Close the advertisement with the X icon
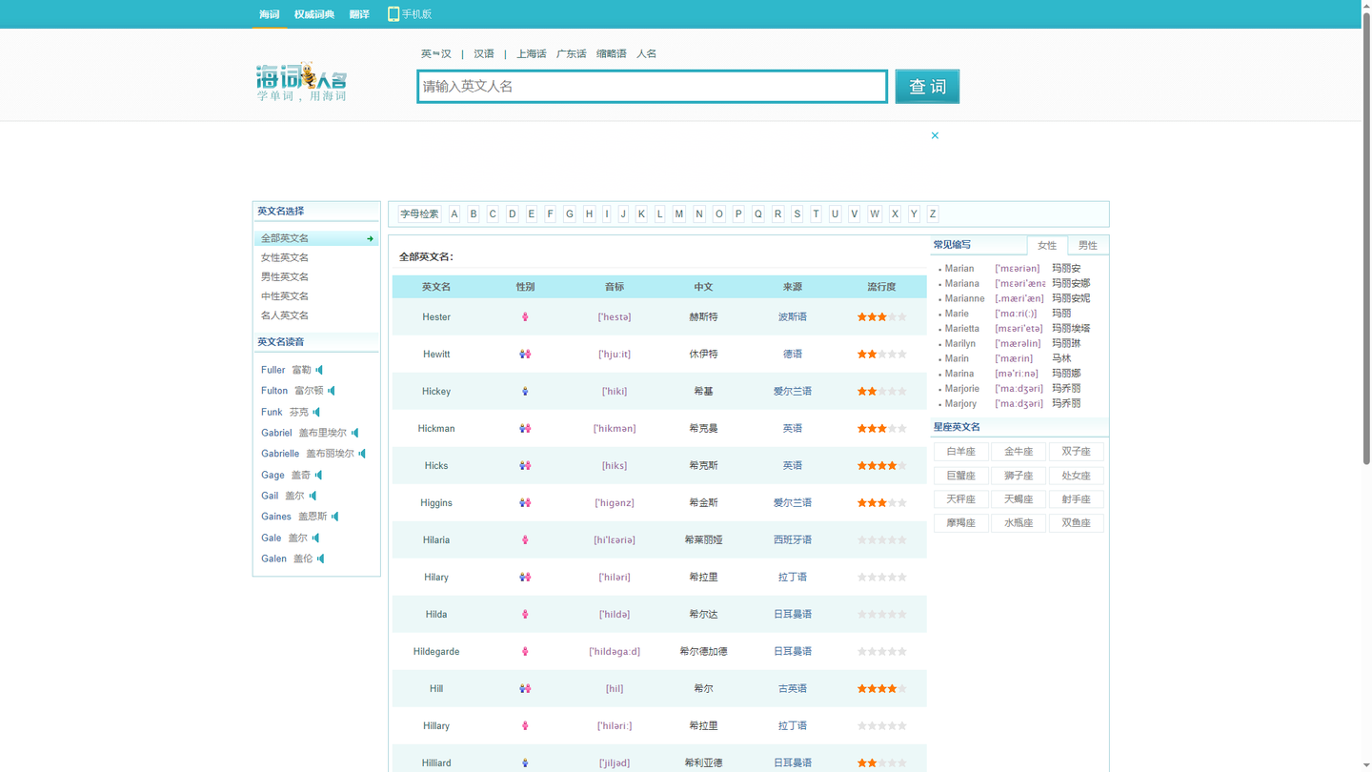Viewport: 1372px width, 772px height. coord(935,135)
